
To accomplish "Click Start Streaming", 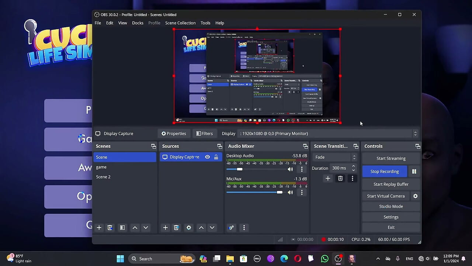I will click(x=391, y=158).
